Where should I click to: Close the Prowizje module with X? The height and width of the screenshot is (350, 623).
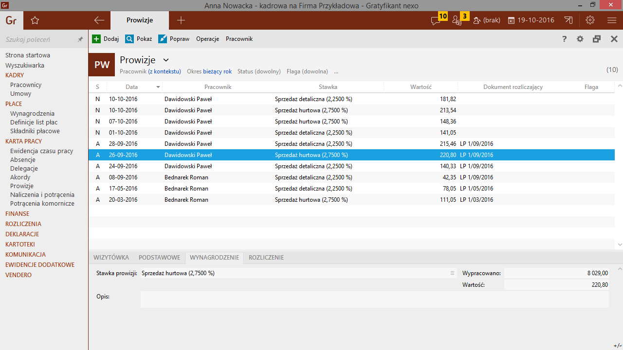tap(614, 39)
